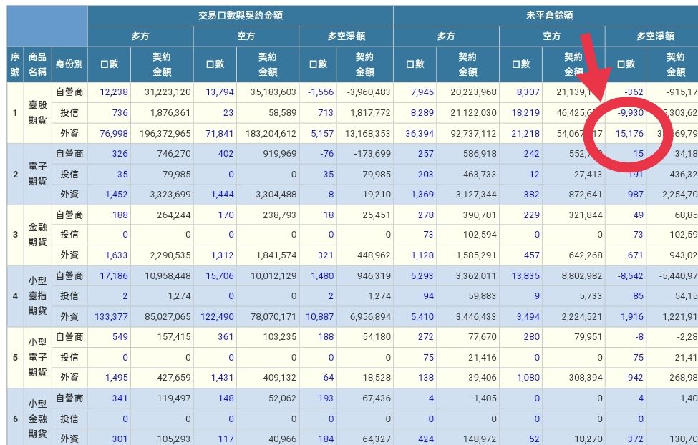698x445 pixels.
Task: Click the 未平倉餘額 header cell
Action: (549, 16)
